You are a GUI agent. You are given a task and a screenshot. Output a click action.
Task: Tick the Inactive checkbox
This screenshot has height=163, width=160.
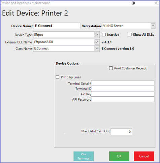point(104,35)
